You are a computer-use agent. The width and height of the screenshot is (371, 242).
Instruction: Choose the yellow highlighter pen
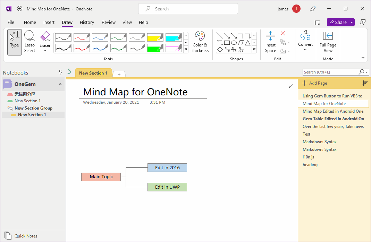pyautogui.click(x=155, y=37)
